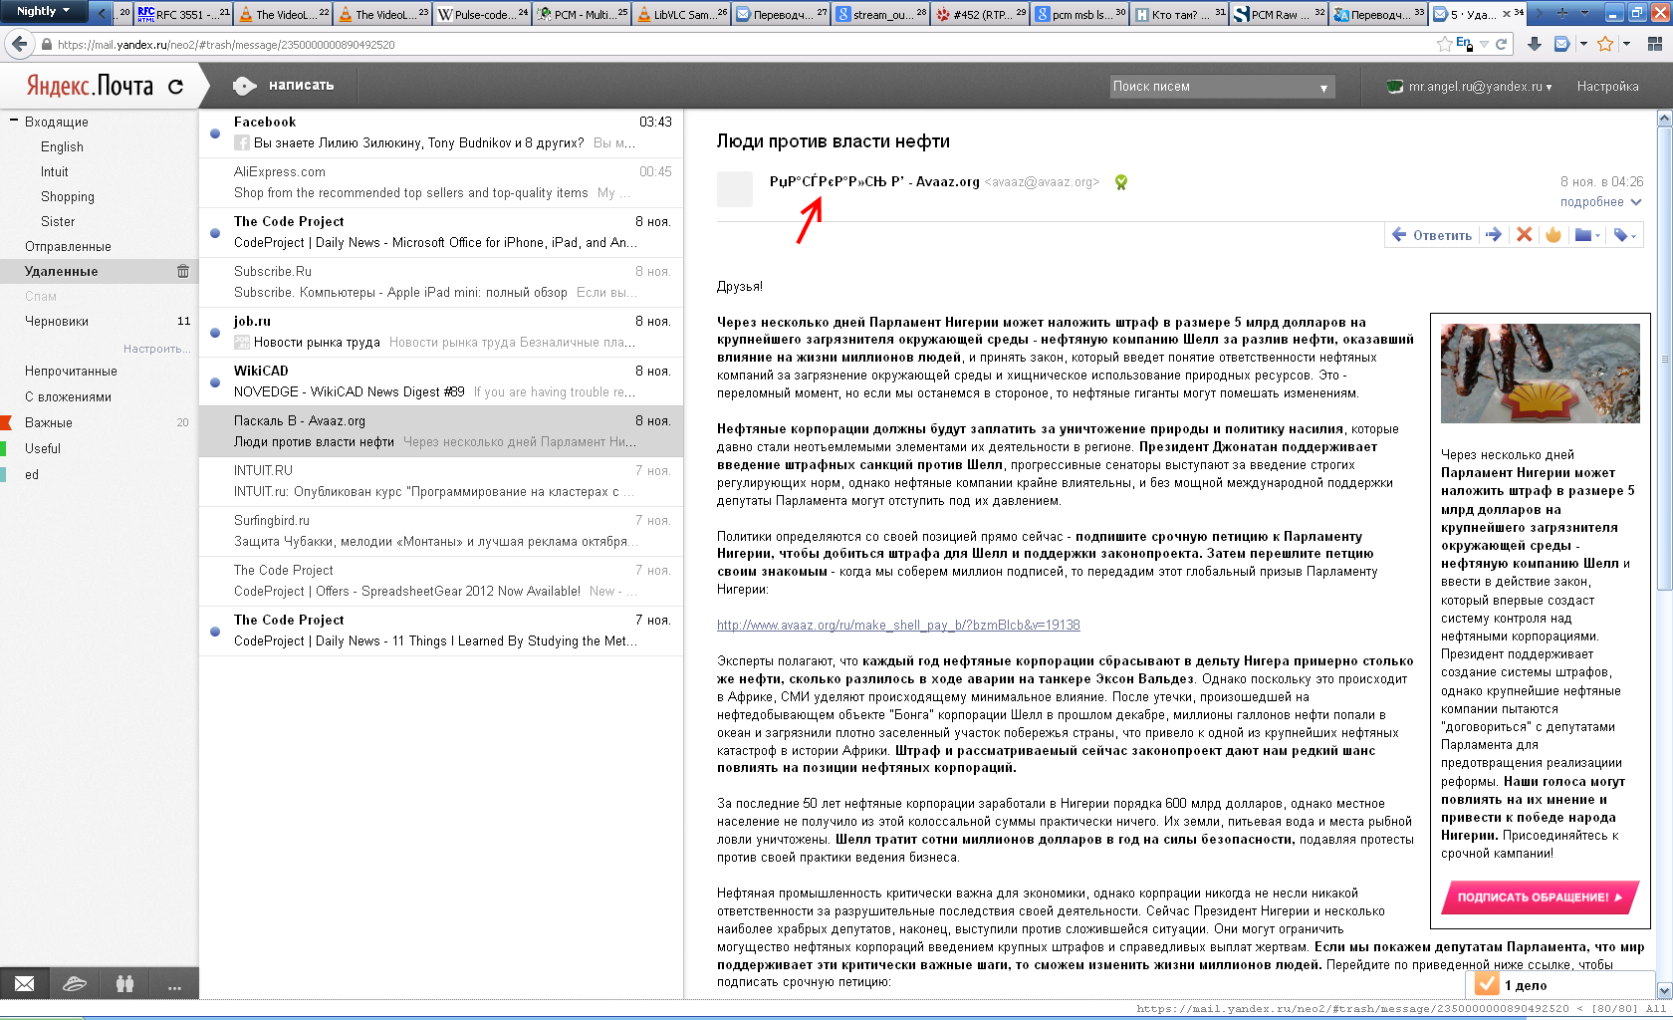This screenshot has width=1673, height=1020.
Task: Open dropdown beside the bookmarks star
Action: click(x=1626, y=44)
